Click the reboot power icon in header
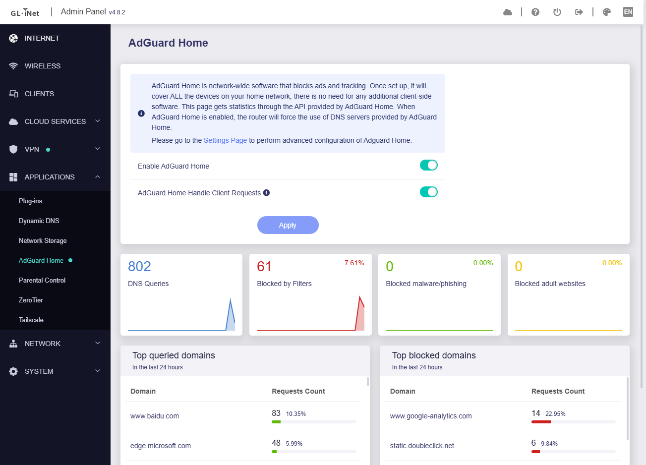 coord(557,12)
